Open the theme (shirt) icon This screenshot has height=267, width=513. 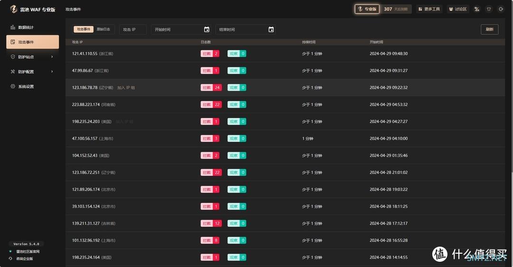(x=489, y=9)
